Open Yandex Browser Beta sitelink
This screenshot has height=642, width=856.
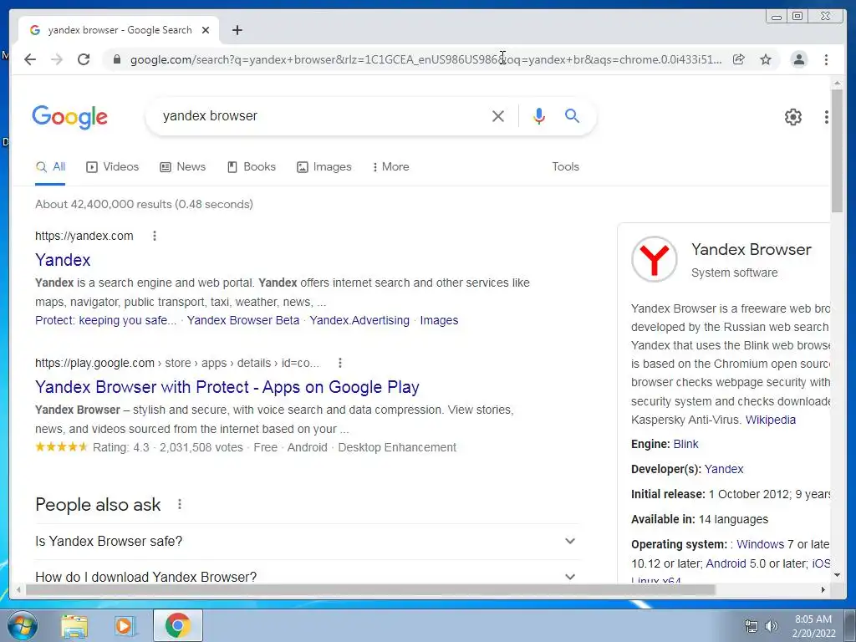243,320
